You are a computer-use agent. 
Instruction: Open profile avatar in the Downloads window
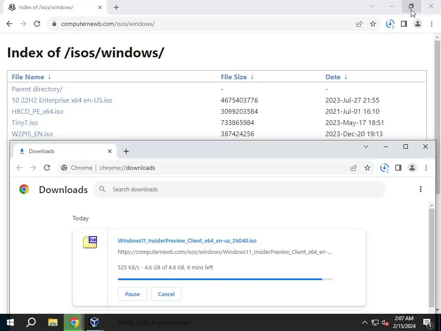(412, 168)
